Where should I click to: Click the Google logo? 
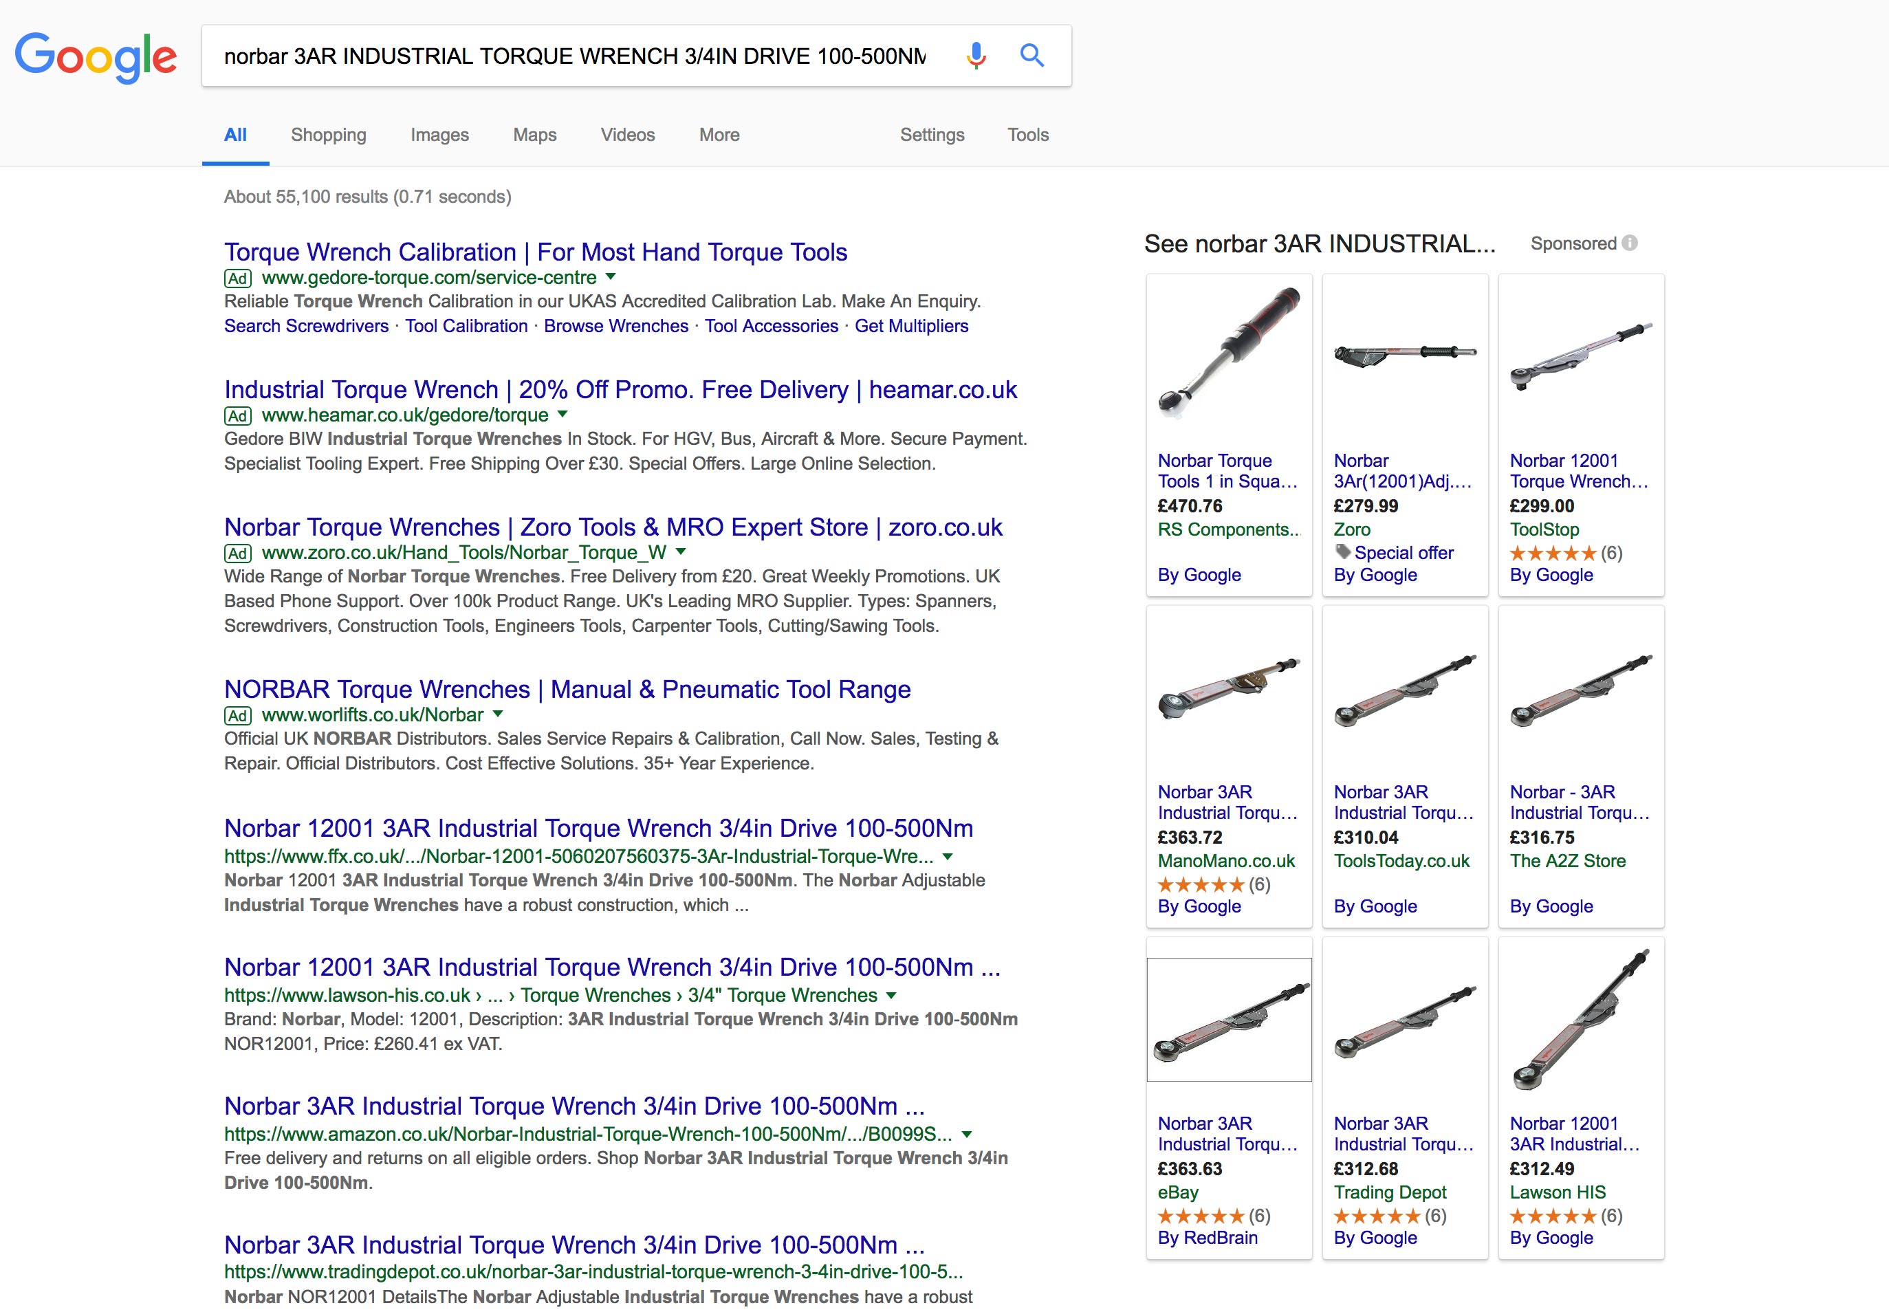click(96, 58)
